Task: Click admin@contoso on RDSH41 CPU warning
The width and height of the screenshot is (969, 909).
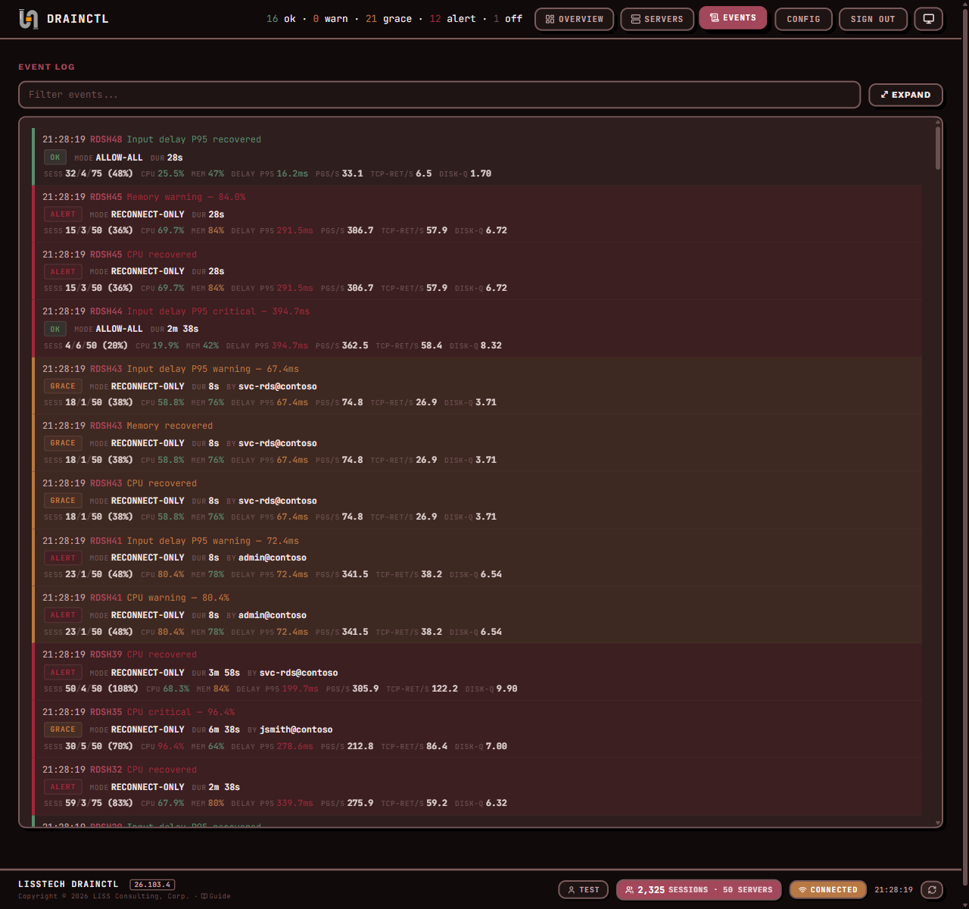Action: point(273,615)
